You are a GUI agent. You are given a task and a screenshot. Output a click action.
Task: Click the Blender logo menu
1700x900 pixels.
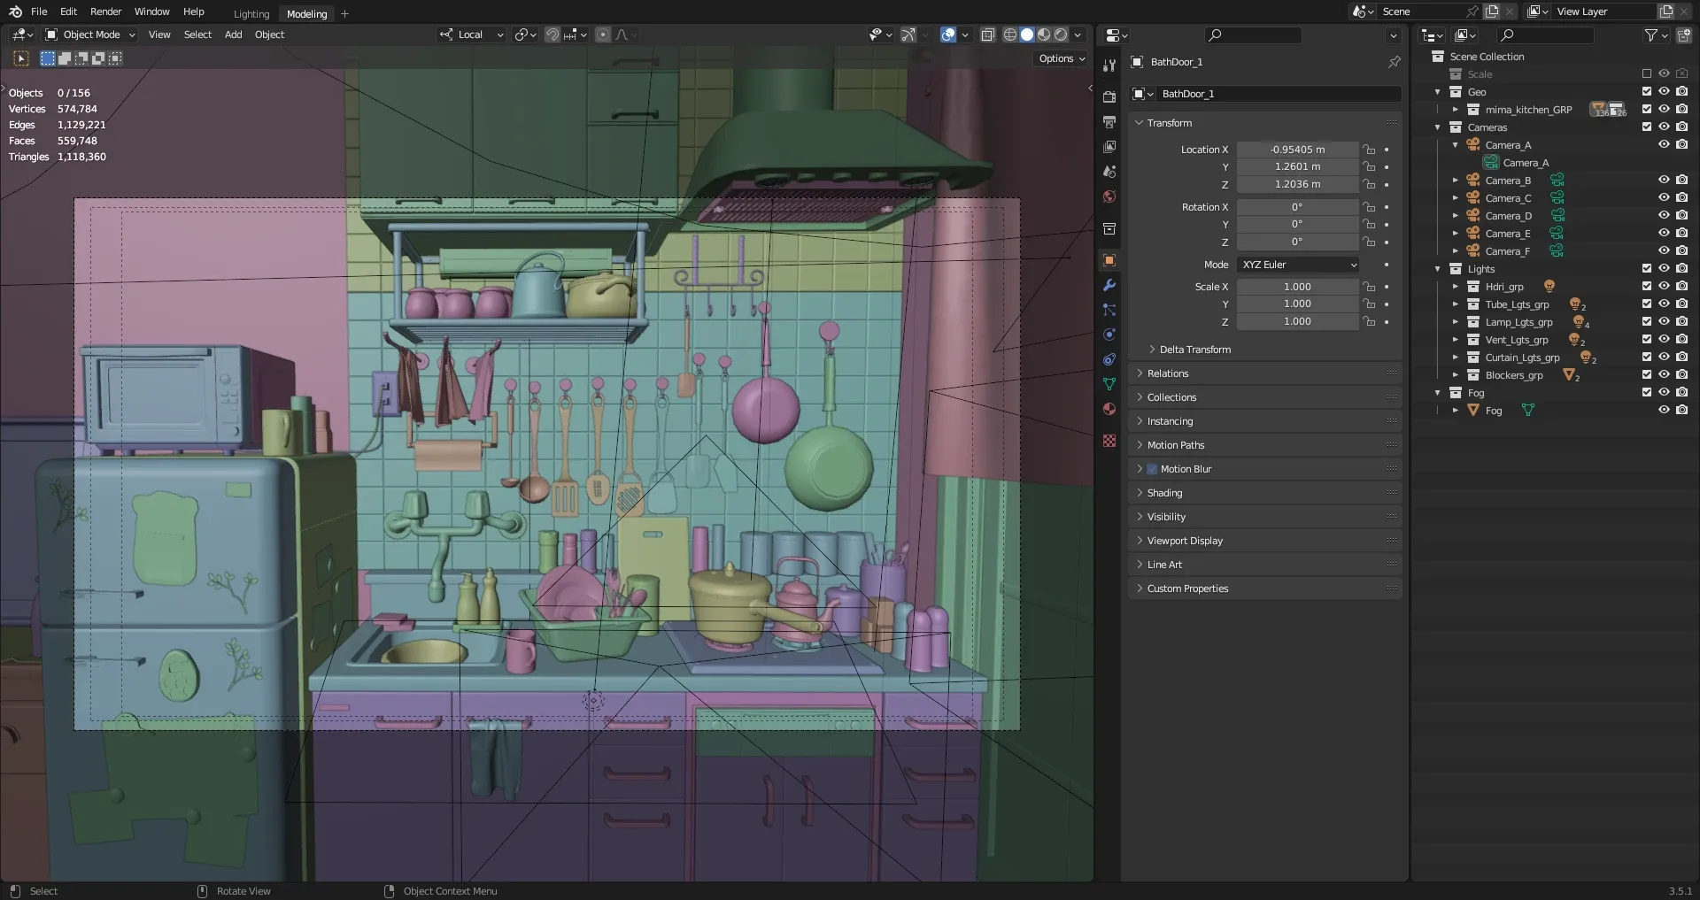click(15, 12)
